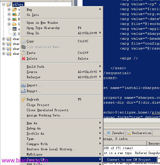The image size is (160, 165).
Task: Choose Open in New Window
Action: (62, 23)
